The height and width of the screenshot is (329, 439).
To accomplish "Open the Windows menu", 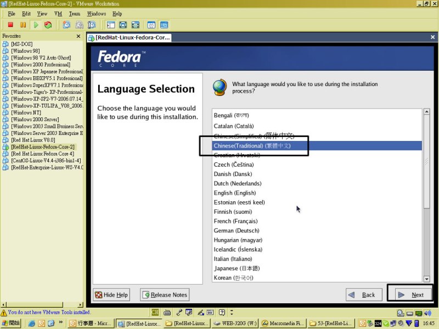I will (x=97, y=14).
